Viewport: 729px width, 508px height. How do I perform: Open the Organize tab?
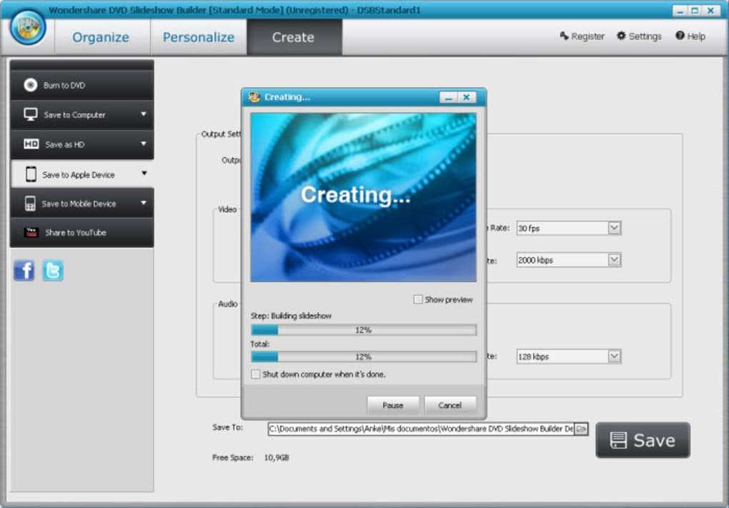[101, 38]
